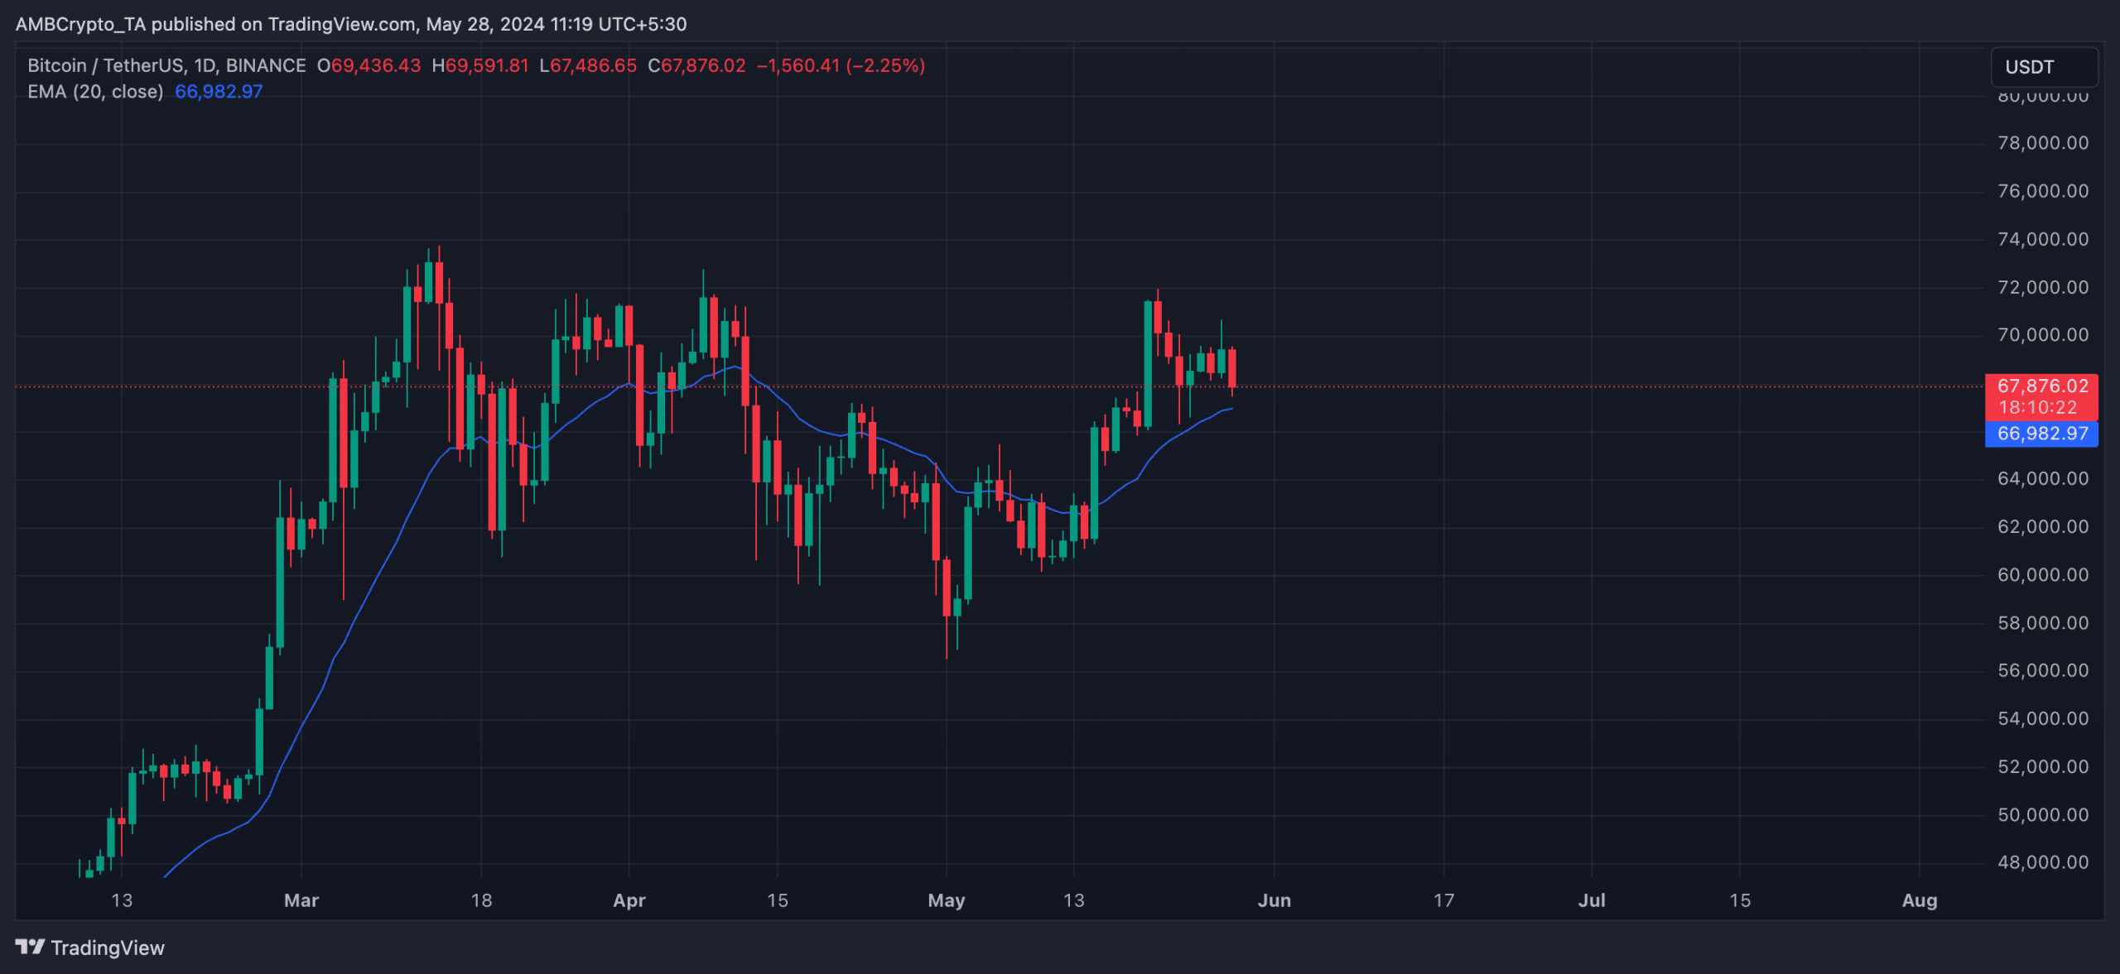Click the TradingView logo icon
The image size is (2120, 974).
[30, 947]
